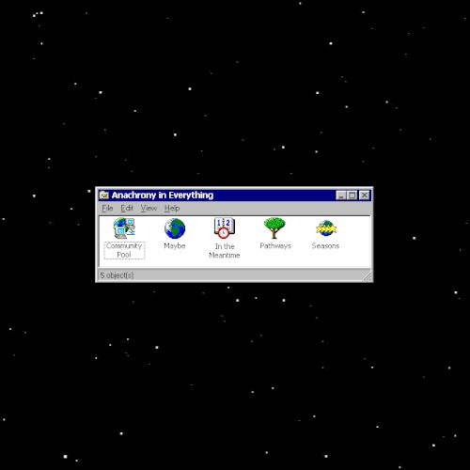Maximize the Anachrony in Everything window
470x470 pixels.
tap(352, 196)
